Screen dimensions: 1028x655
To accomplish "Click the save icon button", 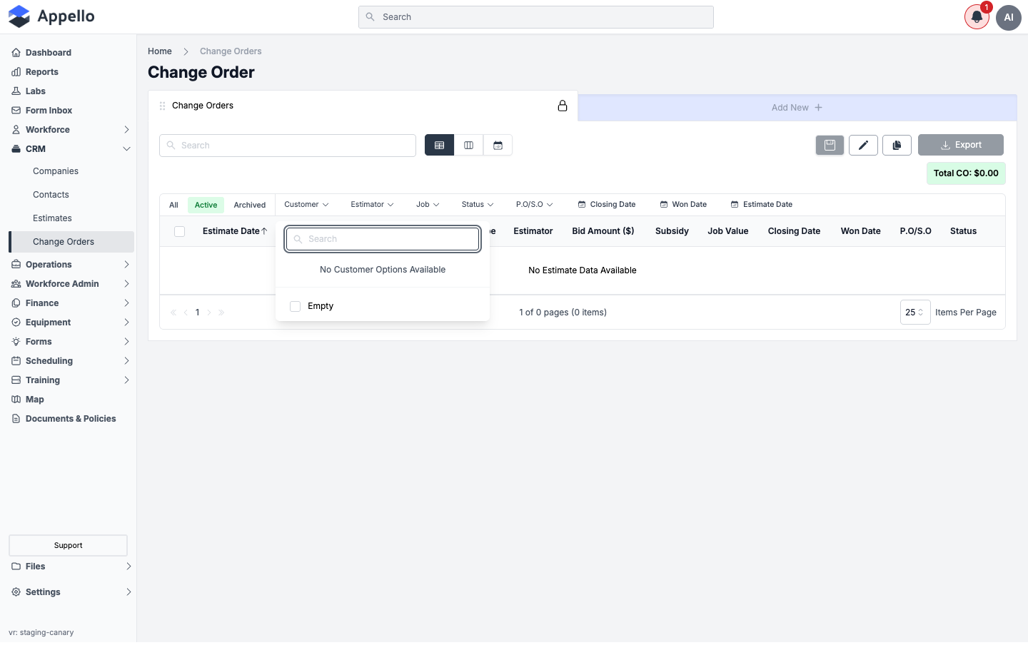I will 830,145.
